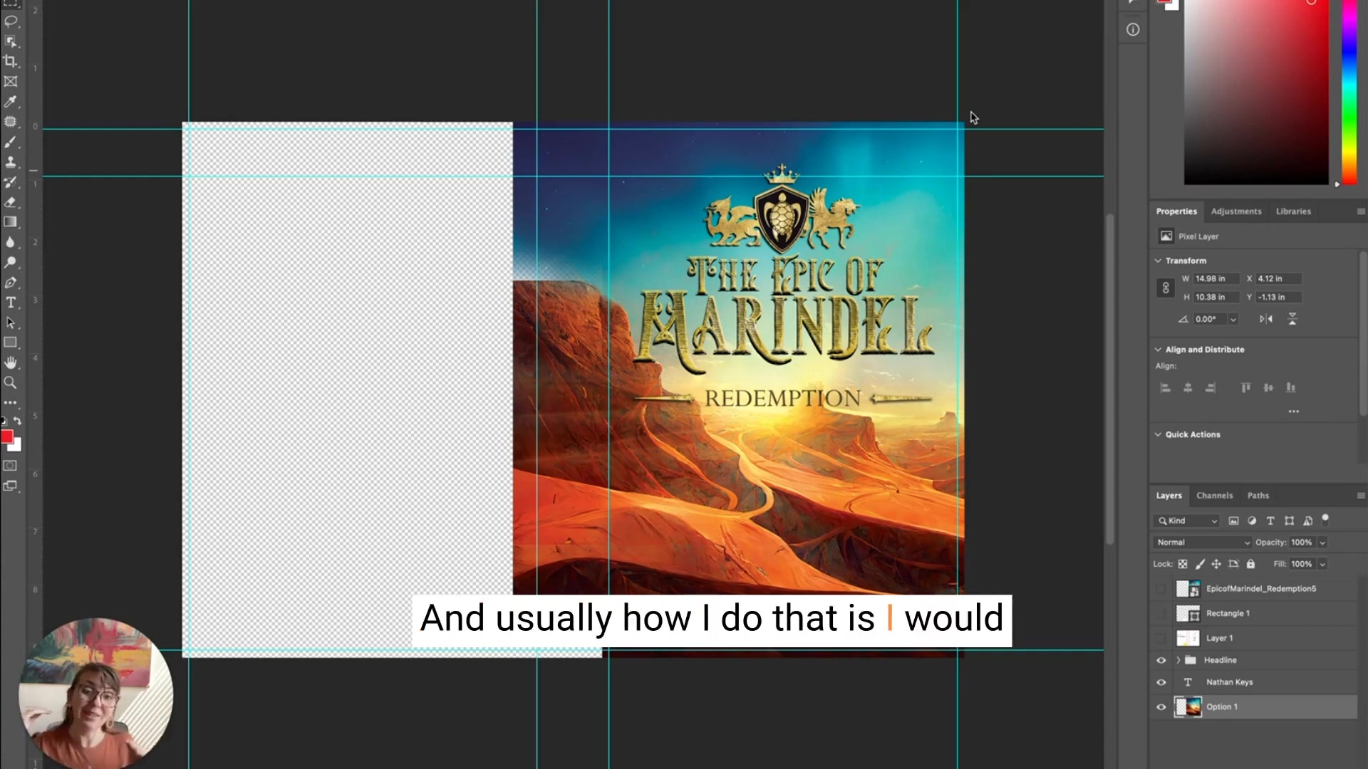Screen dimensions: 1368x769
Task: Select the Pen tool
Action: coord(11,283)
